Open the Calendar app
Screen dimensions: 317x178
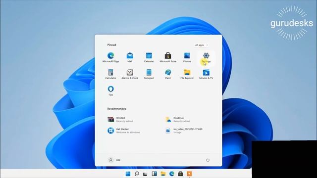(x=149, y=57)
